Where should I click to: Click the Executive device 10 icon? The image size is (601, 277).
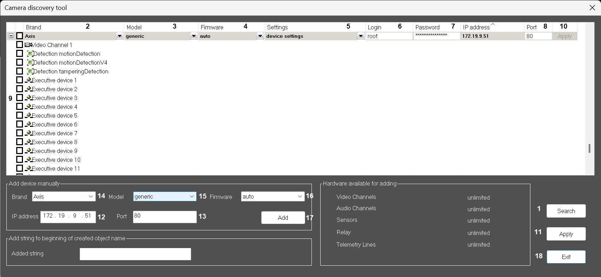[28, 160]
